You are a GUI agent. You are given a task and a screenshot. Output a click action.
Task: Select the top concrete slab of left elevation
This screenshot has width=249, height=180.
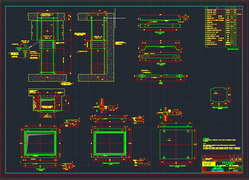click(48, 17)
